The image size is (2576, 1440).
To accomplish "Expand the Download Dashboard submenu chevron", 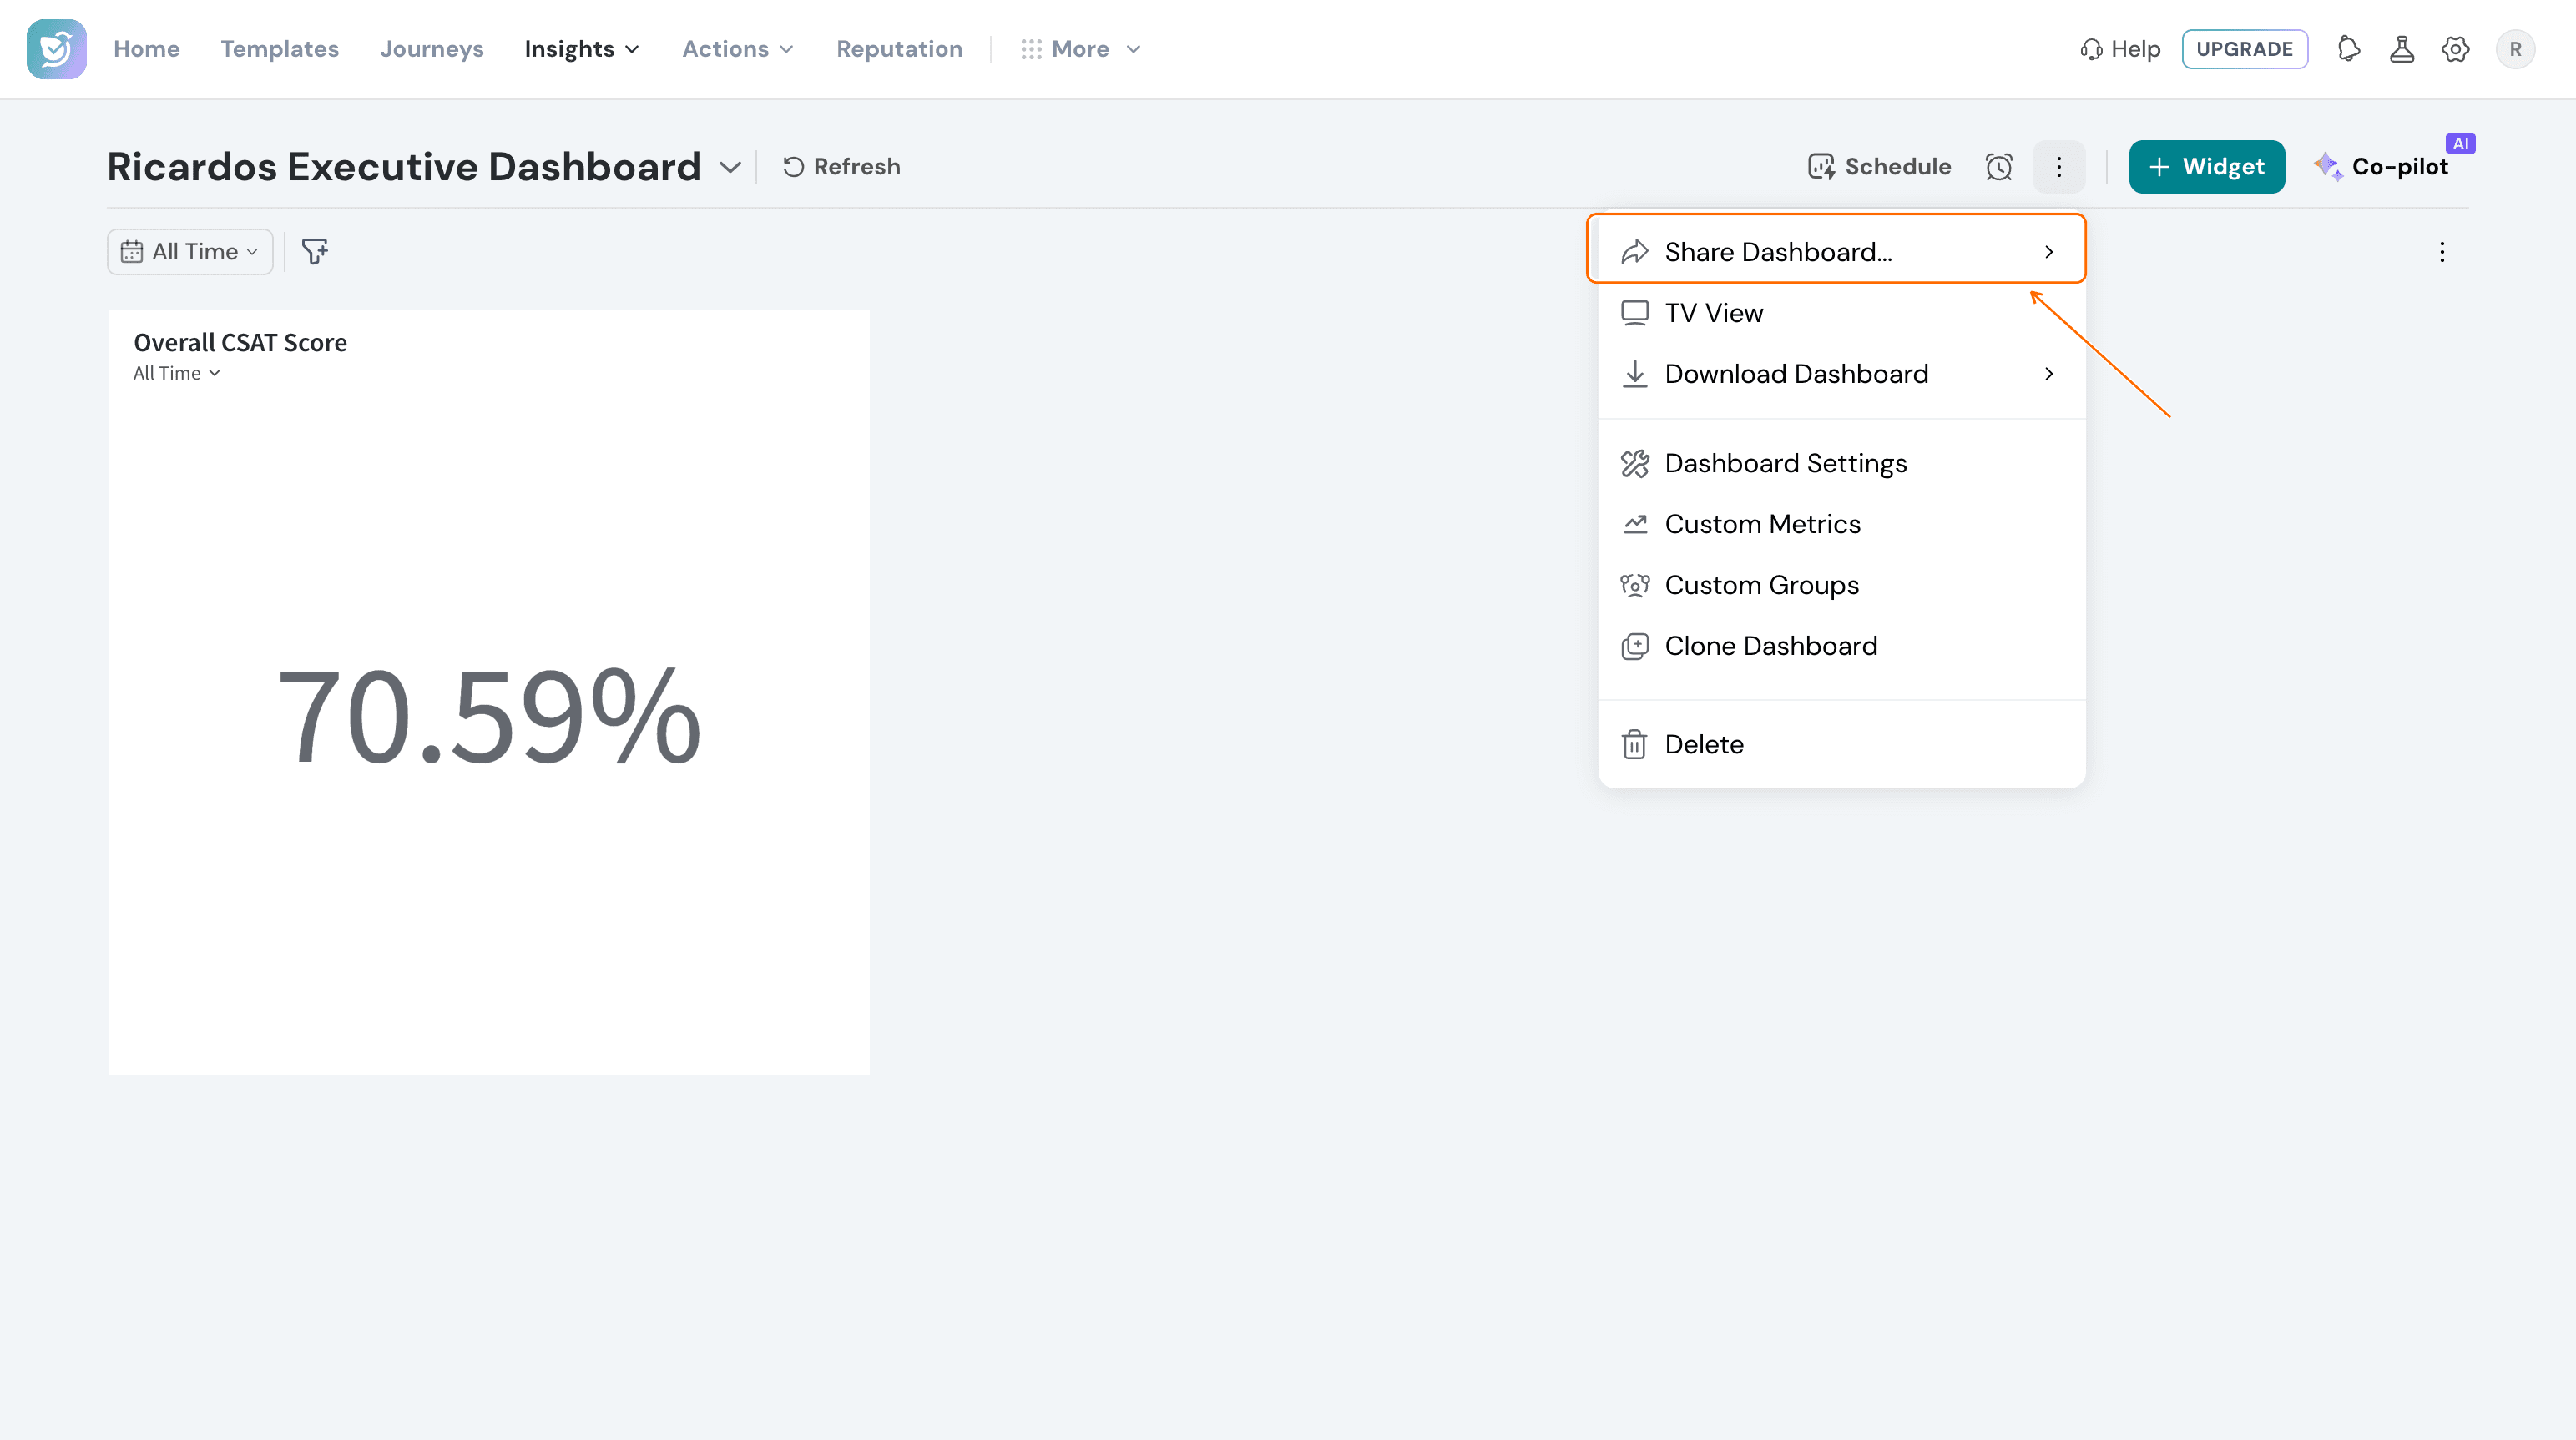I will [2049, 374].
